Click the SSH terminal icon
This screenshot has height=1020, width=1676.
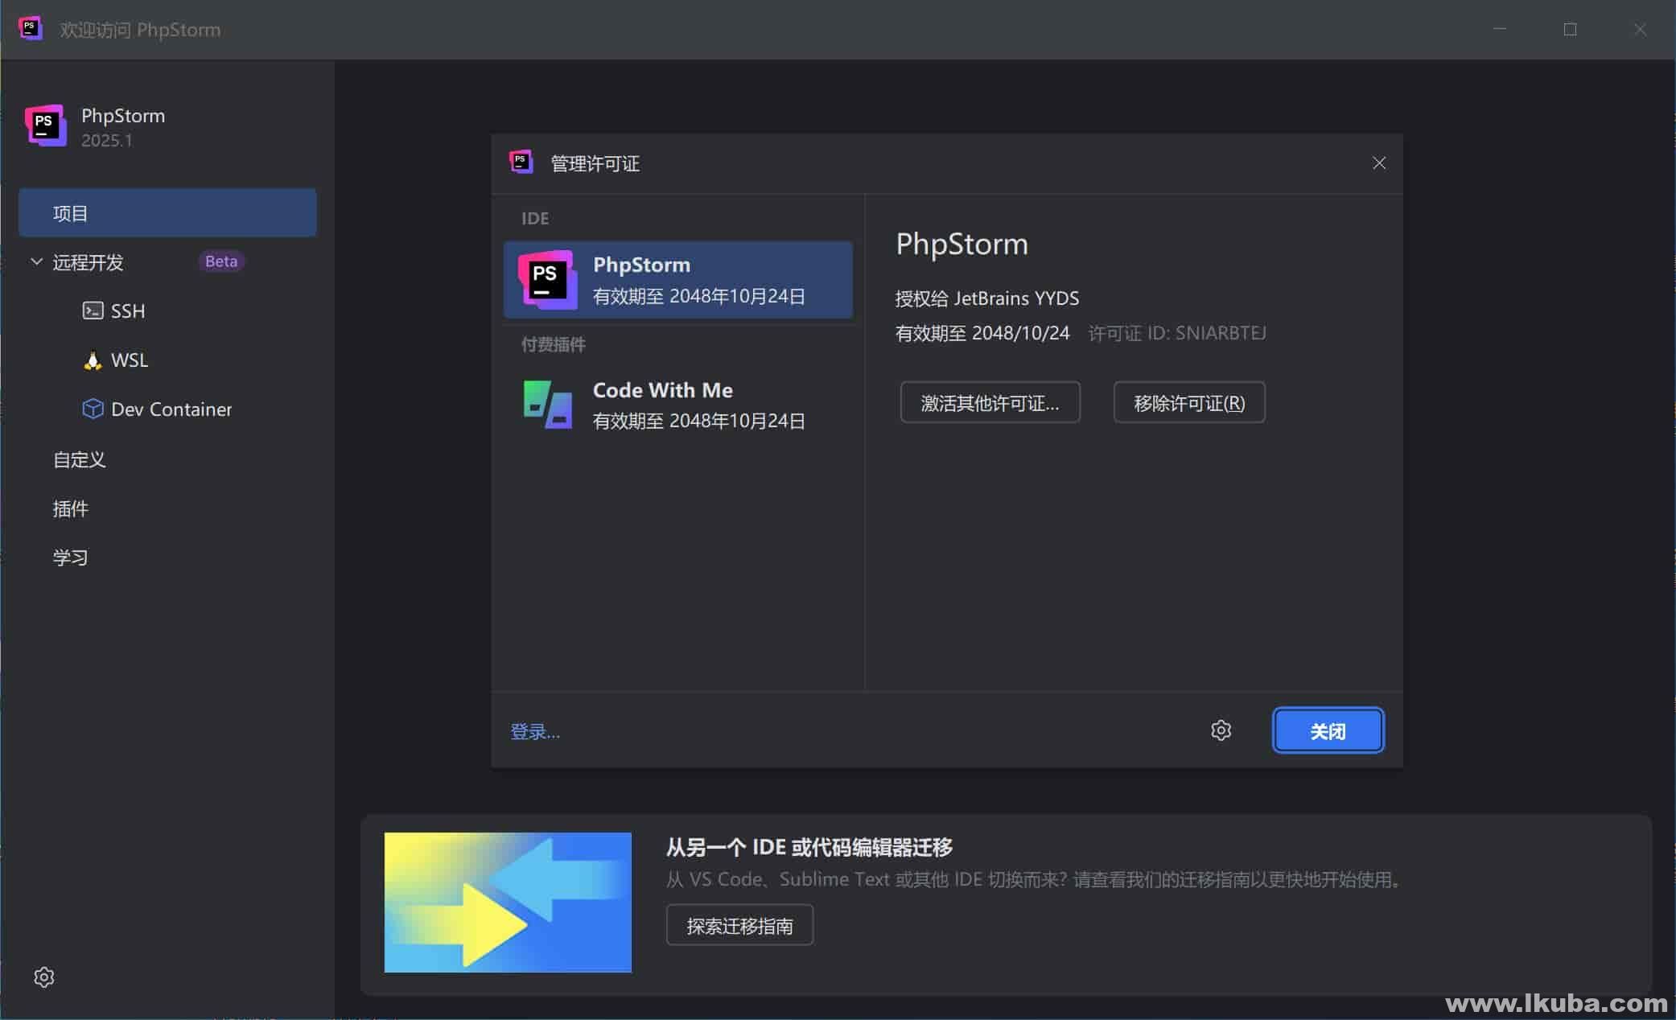click(93, 311)
